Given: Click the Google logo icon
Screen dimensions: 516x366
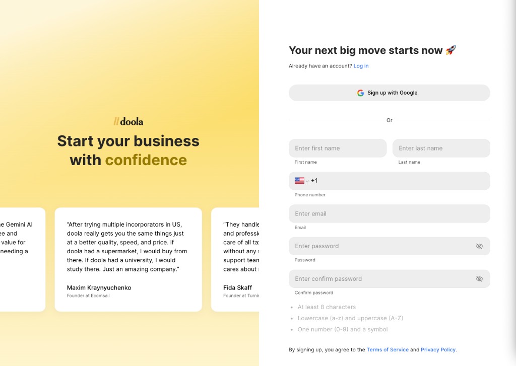Looking at the screenshot, I should 360,93.
